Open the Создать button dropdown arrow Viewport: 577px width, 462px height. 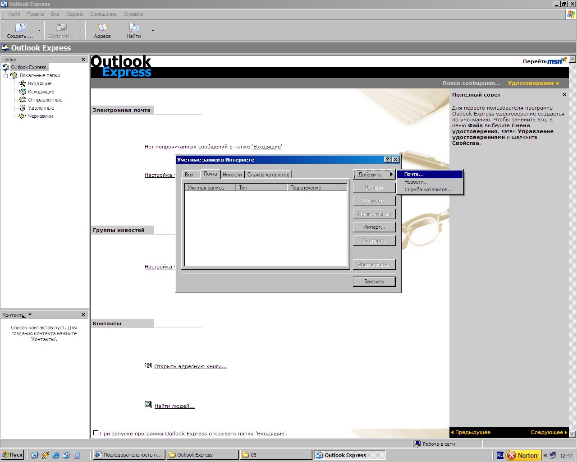(39, 31)
